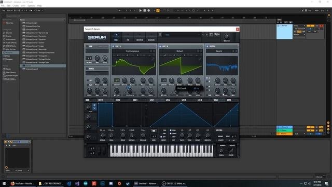Select the ENV 2 tab
332x187 pixels.
point(118,100)
